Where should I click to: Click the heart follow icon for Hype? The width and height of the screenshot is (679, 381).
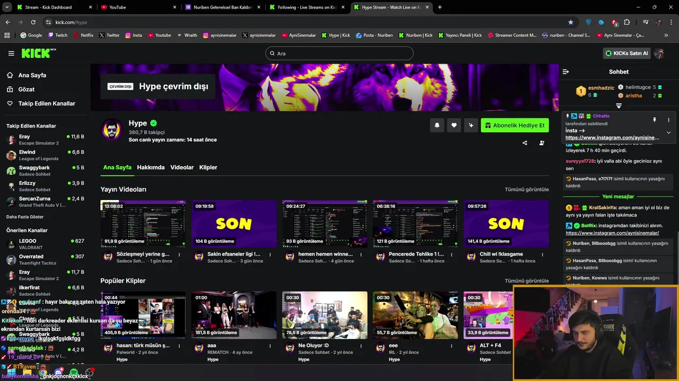pos(454,125)
